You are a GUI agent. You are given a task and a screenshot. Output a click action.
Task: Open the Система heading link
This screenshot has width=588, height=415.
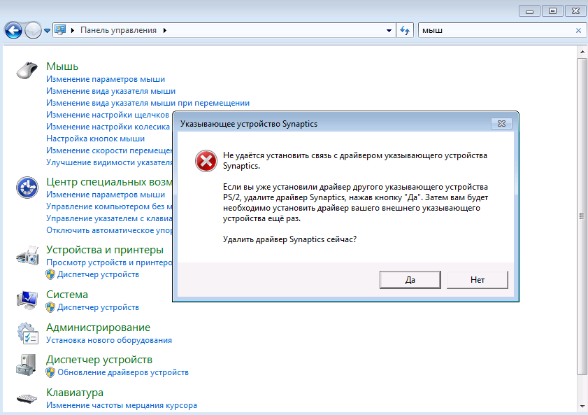tap(67, 295)
